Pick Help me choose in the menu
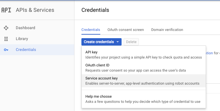The width and height of the screenshot is (220, 111). pos(144,99)
